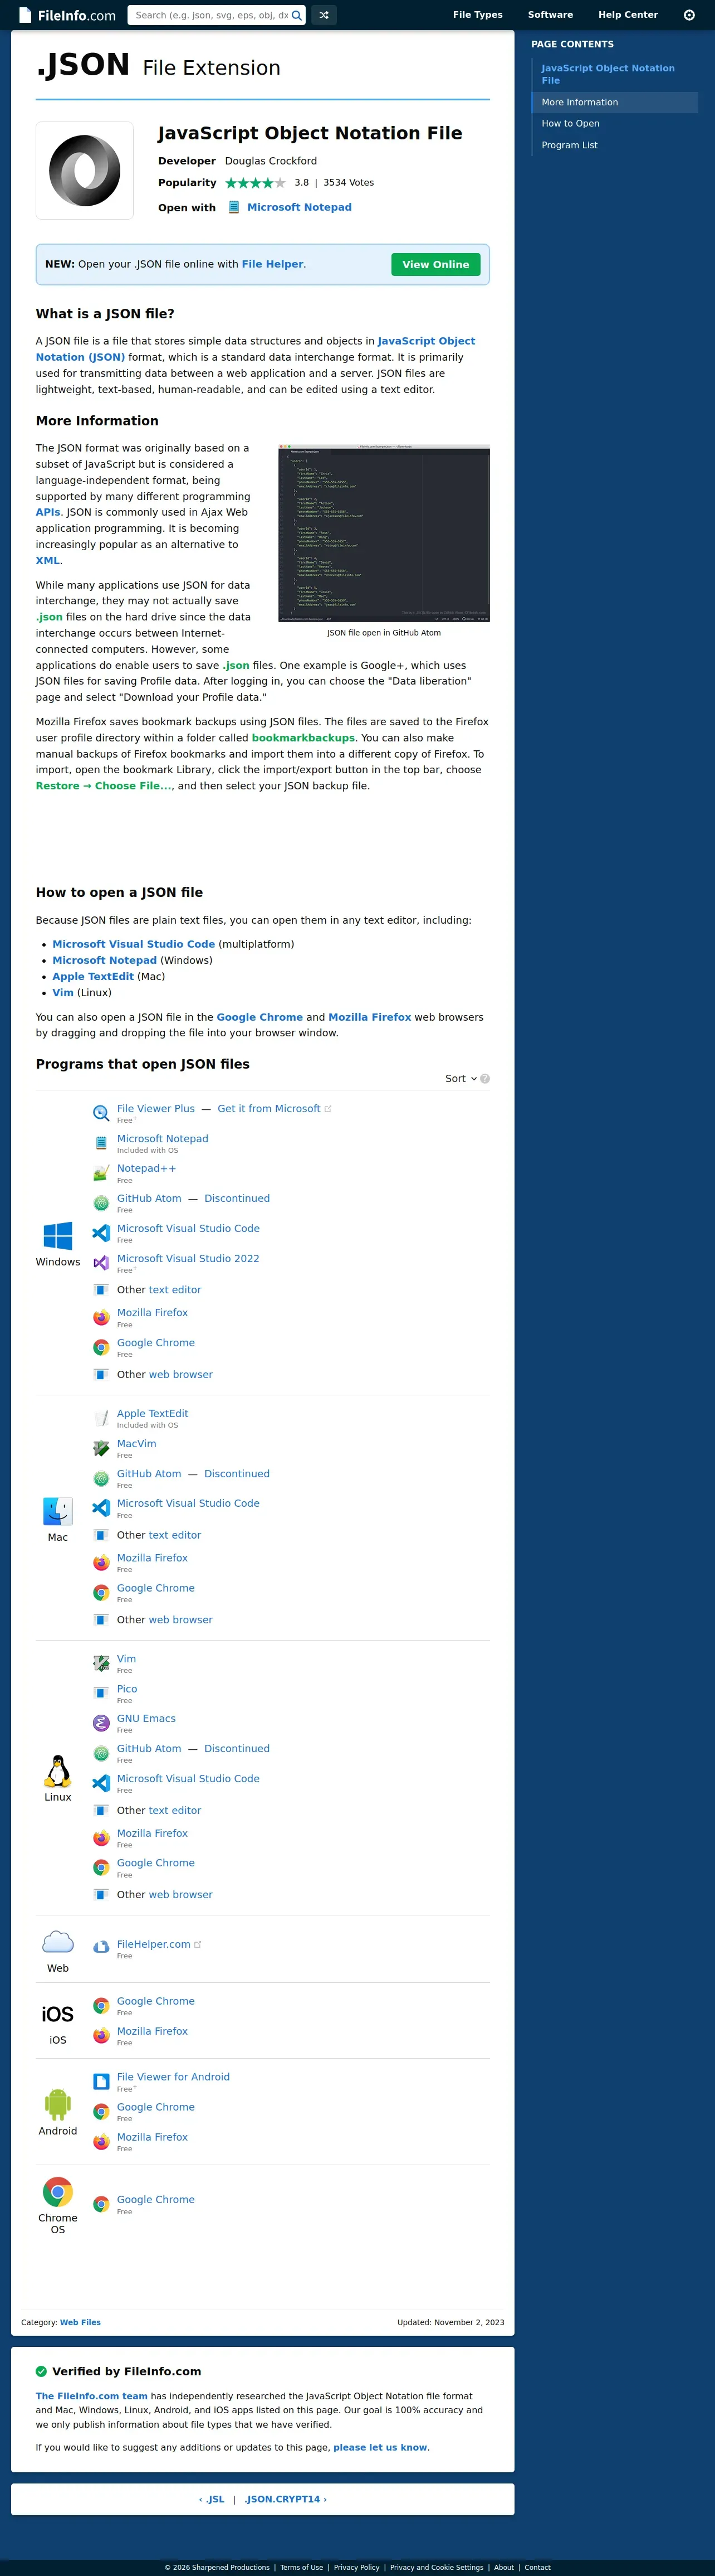Viewport: 715px width, 2576px height.
Task: Open the Sort dropdown for programs list
Action: click(461, 1079)
